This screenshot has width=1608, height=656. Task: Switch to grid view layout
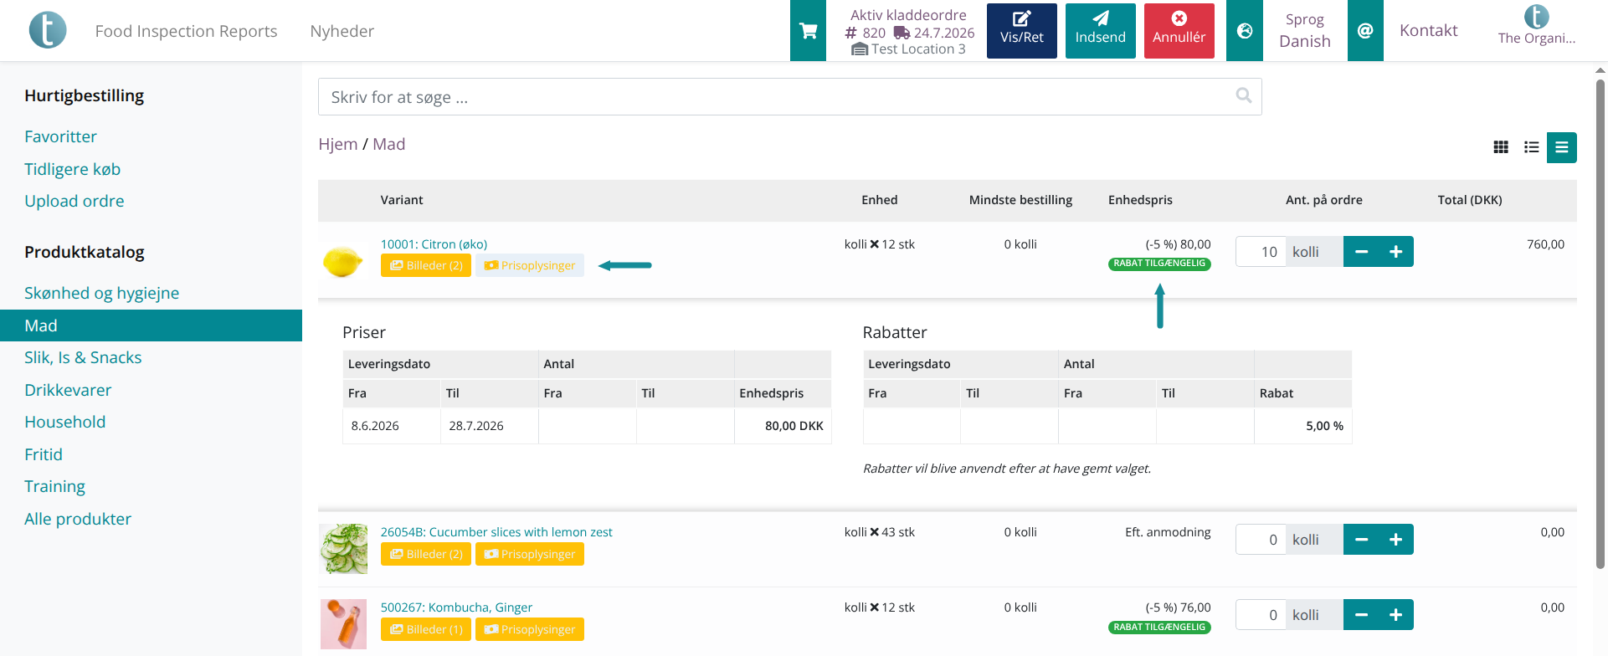[1501, 147]
